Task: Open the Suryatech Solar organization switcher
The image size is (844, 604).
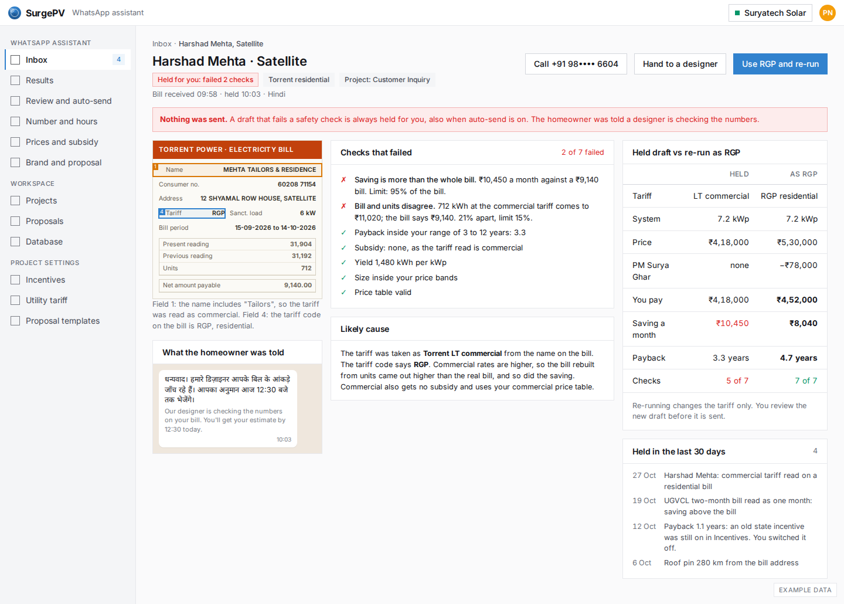Action: (770, 13)
